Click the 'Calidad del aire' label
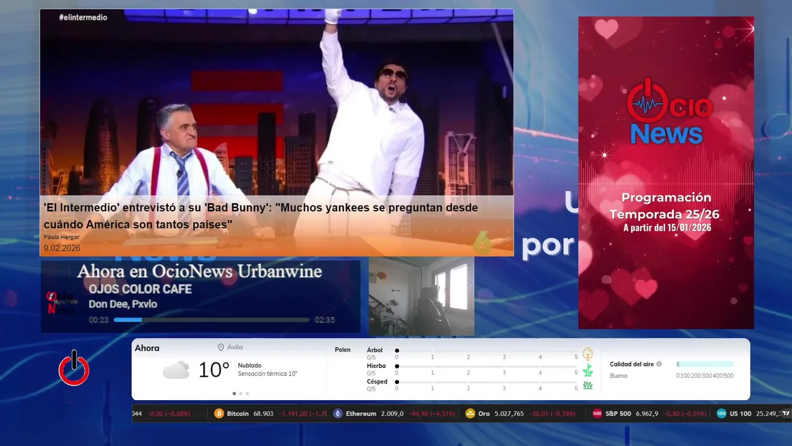 click(x=632, y=364)
